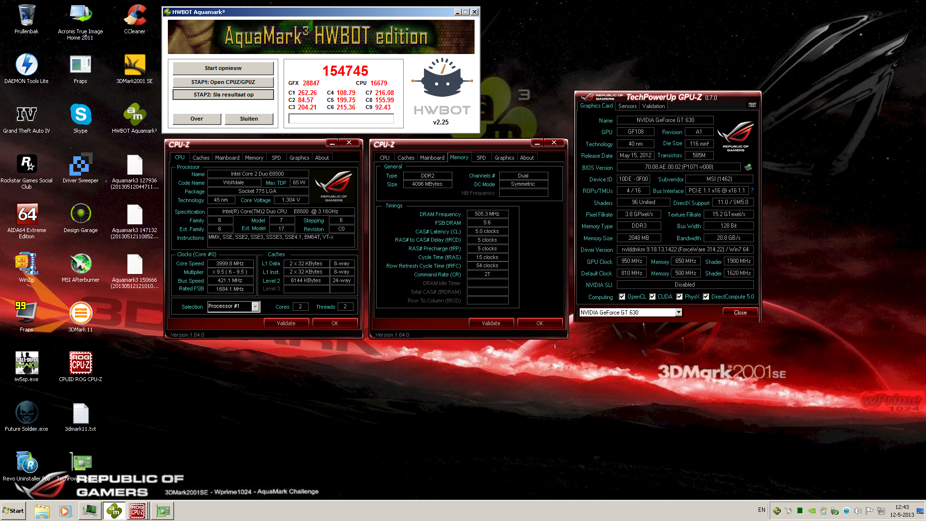926x521 pixels.
Task: Expand the Processor #1 selection dropdown
Action: click(256, 307)
